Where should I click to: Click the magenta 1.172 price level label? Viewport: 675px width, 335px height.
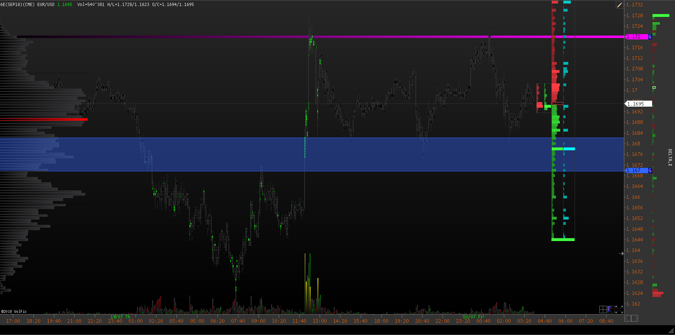coord(636,37)
